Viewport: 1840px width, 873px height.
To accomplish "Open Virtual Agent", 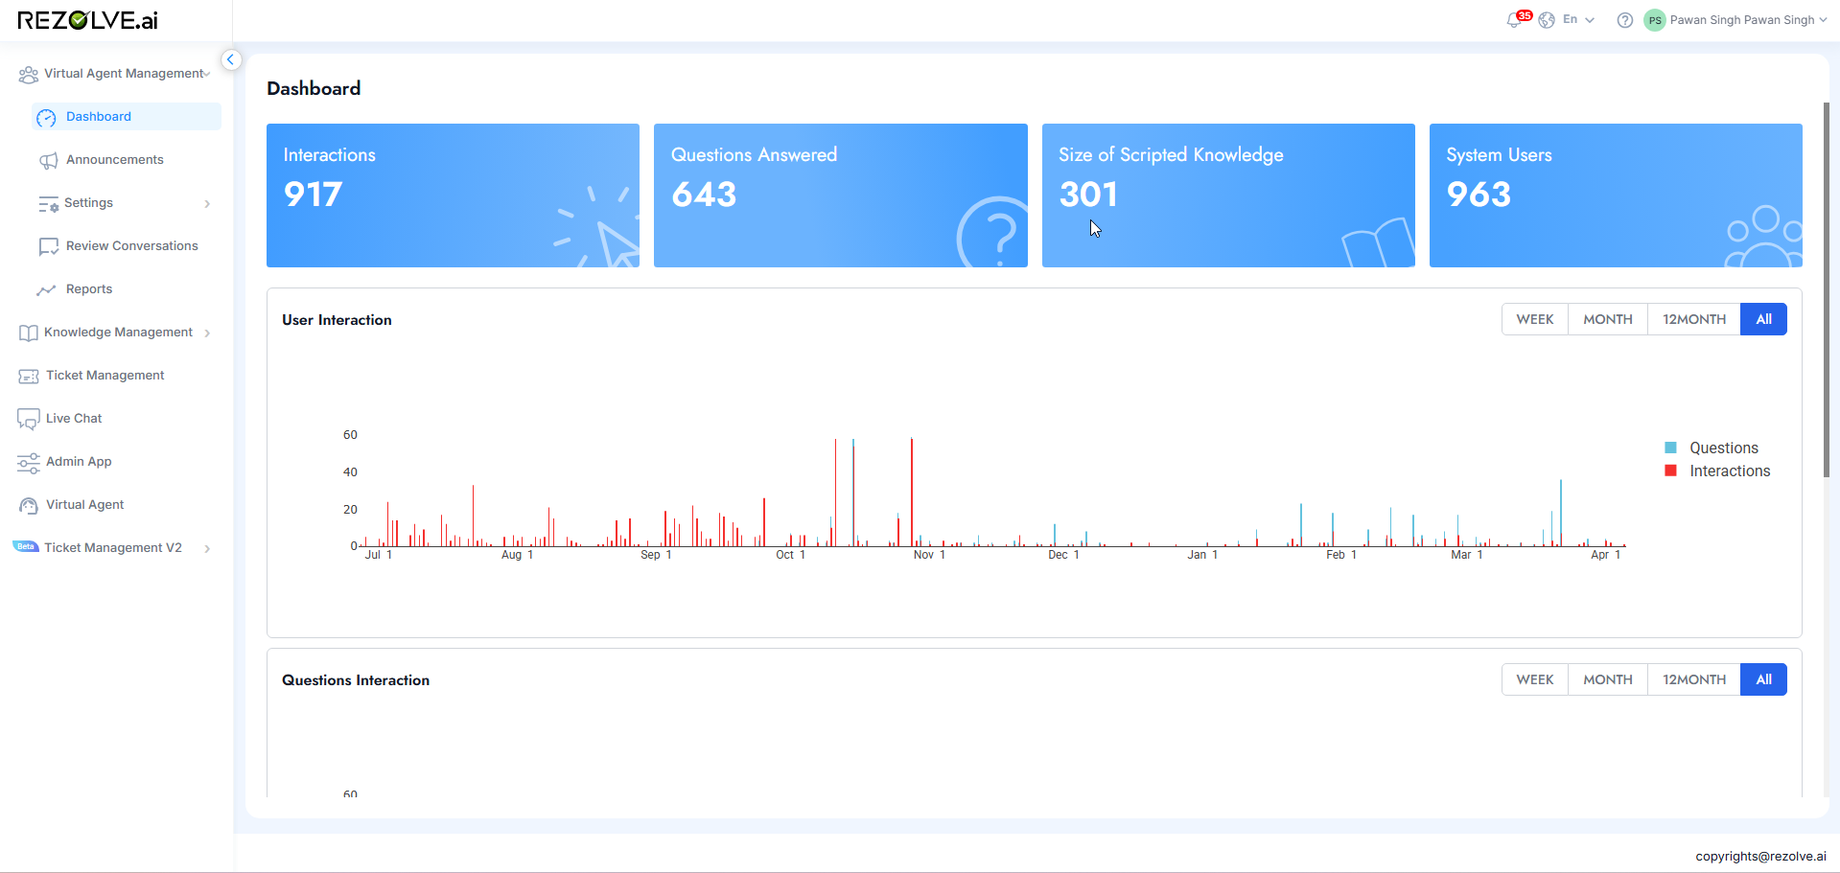I will tap(85, 505).
